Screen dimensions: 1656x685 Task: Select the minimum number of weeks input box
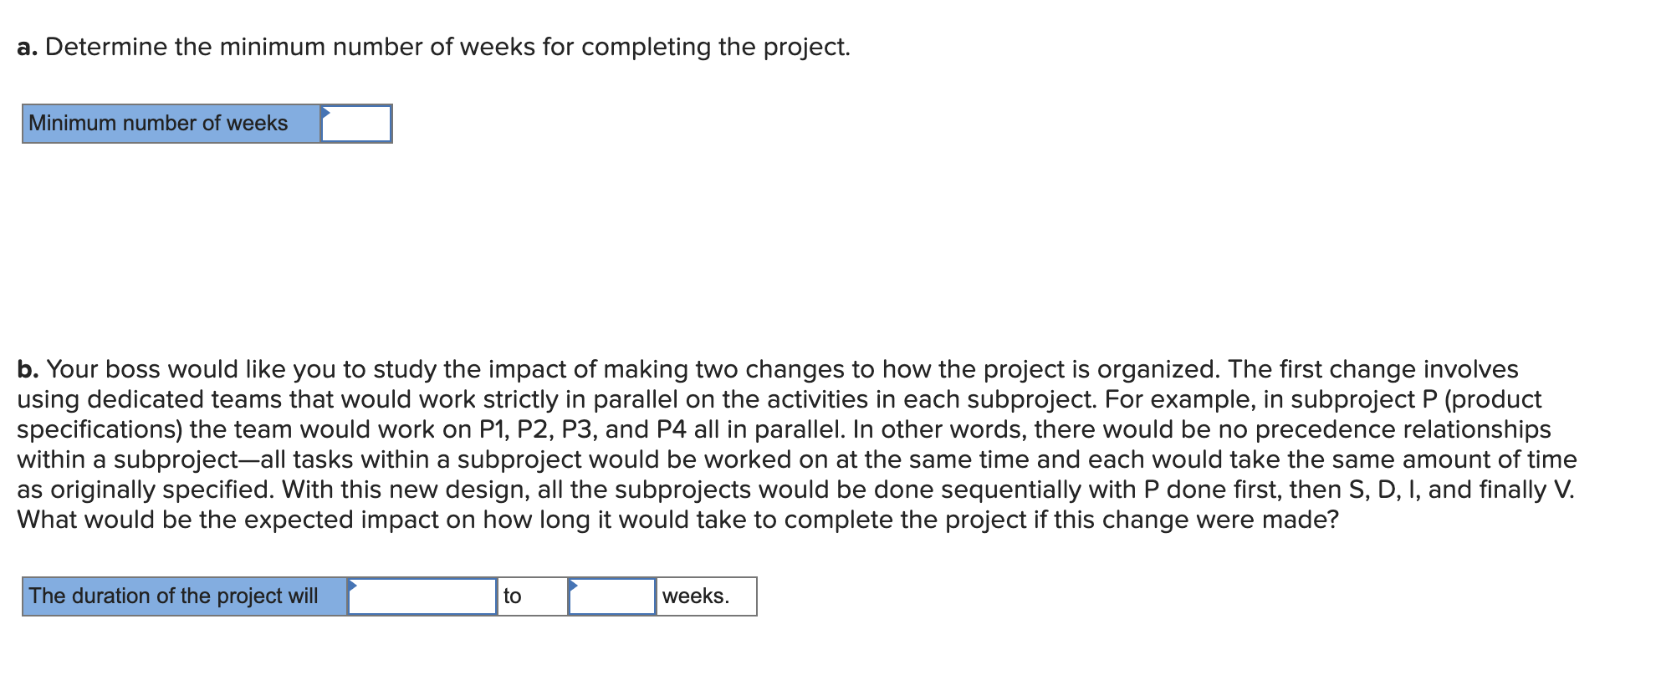coord(358,124)
